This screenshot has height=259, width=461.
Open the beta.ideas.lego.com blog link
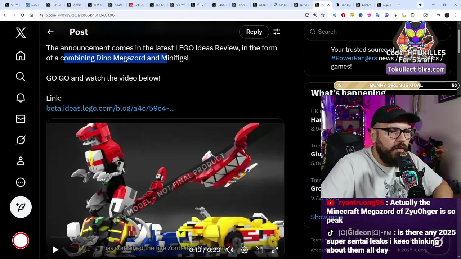coord(110,108)
